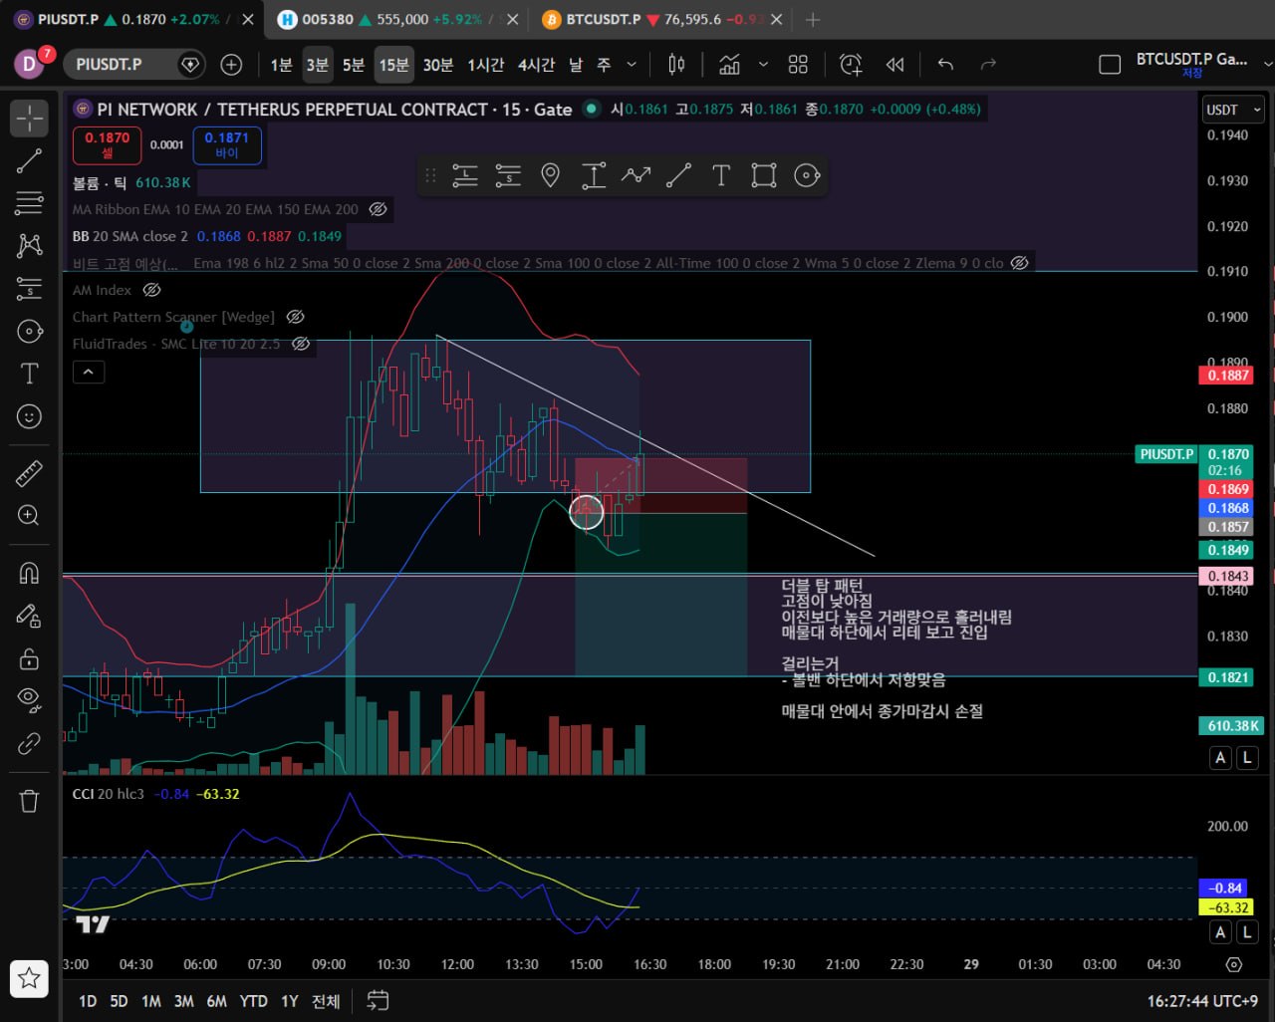This screenshot has height=1022, width=1275.
Task: Select the crosshair cursor tool
Action: 29,119
